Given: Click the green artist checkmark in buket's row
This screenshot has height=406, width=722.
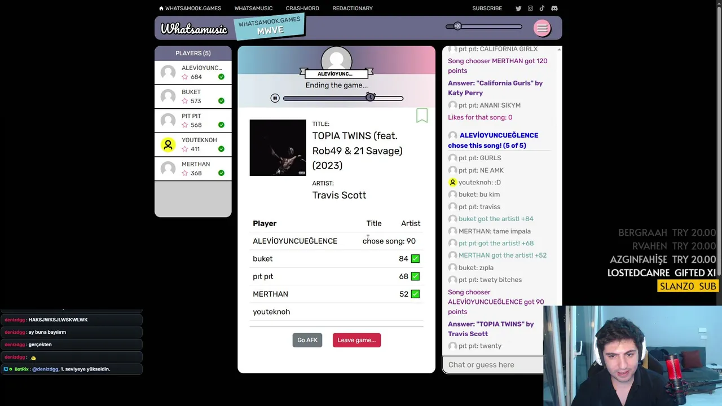Looking at the screenshot, I should [x=415, y=259].
